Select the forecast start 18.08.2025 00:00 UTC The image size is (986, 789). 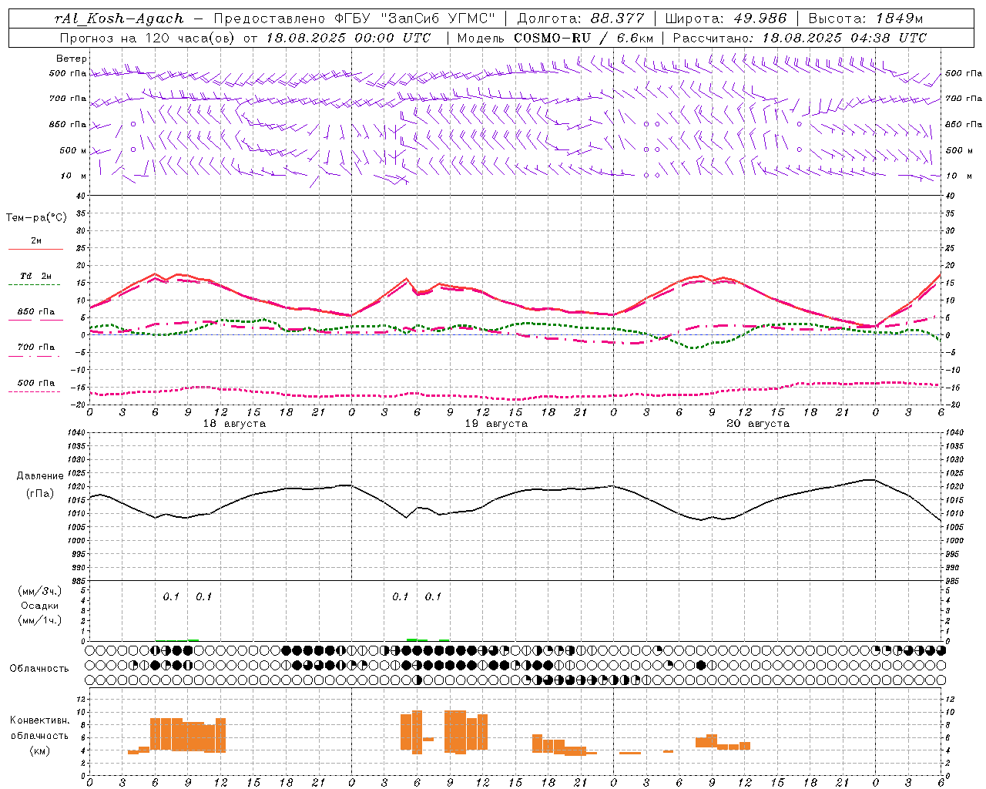(348, 38)
